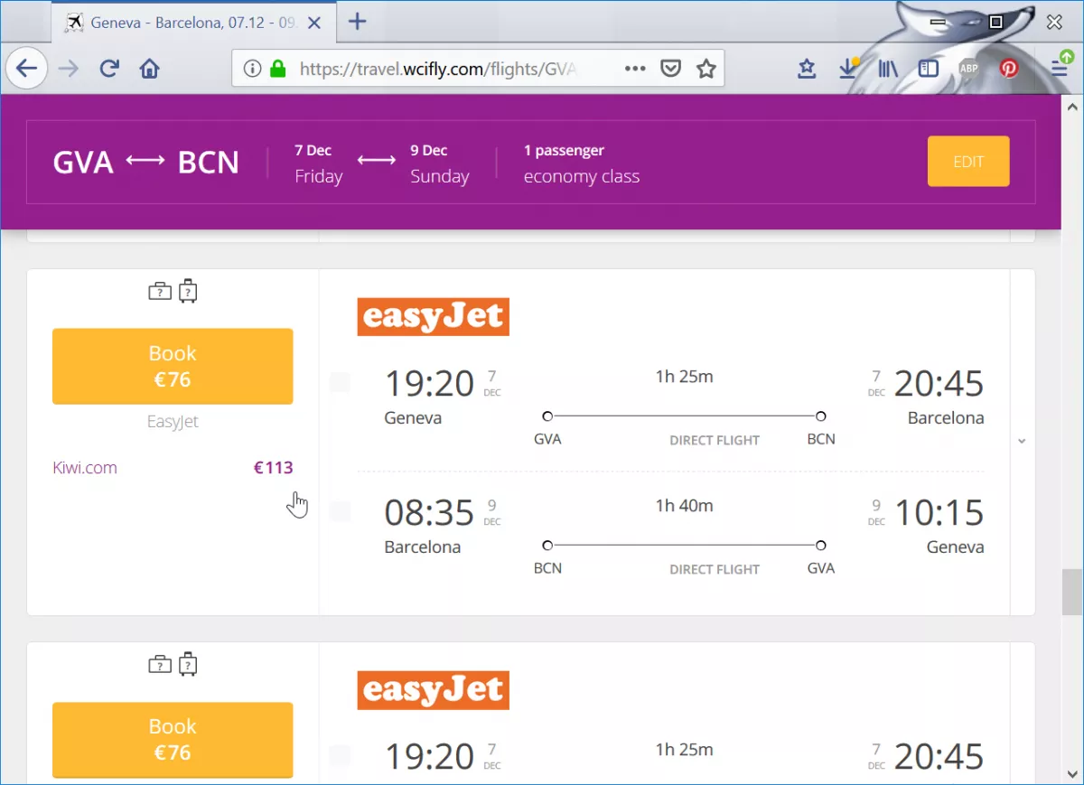Open the downloads panel
This screenshot has width=1084, height=785.
[848, 69]
